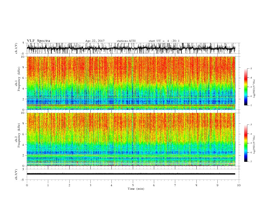The image size is (269, 208).
Task: Click time axis tick label '9'
Action: (x=217, y=185)
